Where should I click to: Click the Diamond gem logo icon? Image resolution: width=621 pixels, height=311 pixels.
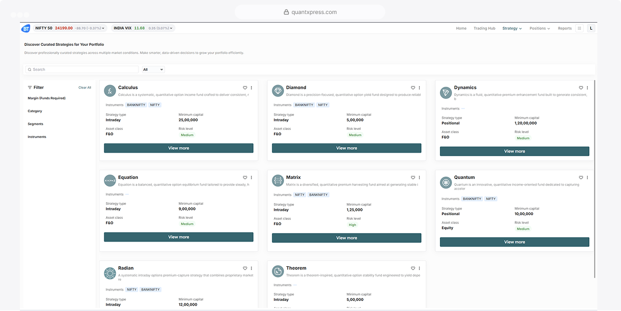(278, 91)
